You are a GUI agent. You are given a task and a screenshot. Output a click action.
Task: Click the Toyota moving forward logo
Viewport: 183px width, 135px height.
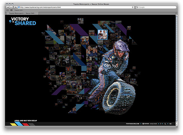(x=149, y=124)
